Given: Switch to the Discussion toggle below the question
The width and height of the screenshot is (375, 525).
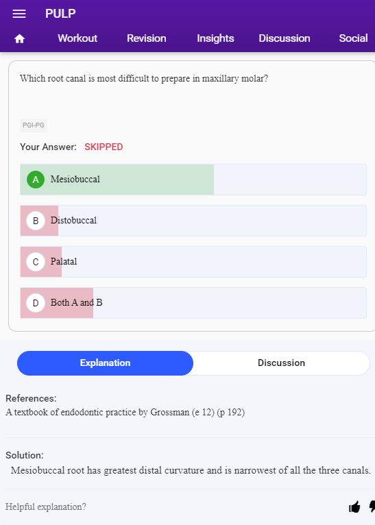Looking at the screenshot, I should coord(281,363).
